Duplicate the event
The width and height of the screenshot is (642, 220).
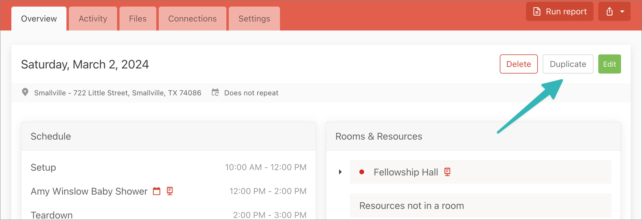click(x=568, y=64)
